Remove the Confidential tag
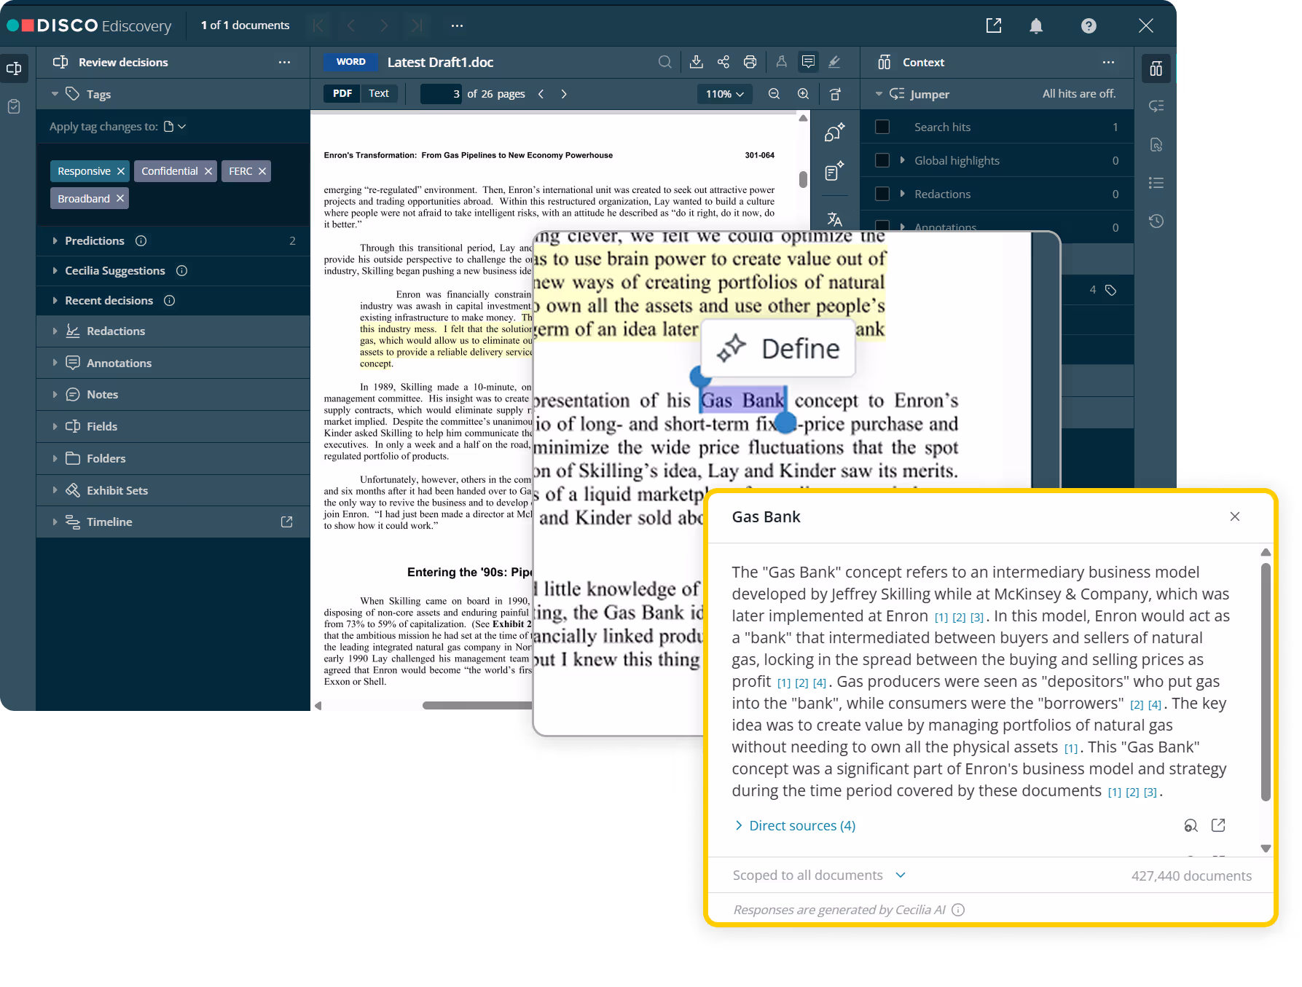 (208, 171)
